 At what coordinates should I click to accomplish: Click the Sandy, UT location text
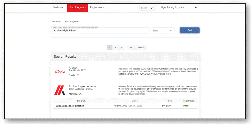coord(74,75)
